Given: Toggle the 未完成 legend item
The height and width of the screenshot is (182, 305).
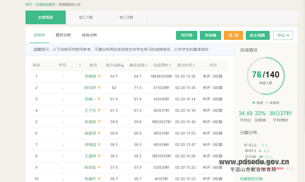Looking at the screenshot, I should click(272, 103).
